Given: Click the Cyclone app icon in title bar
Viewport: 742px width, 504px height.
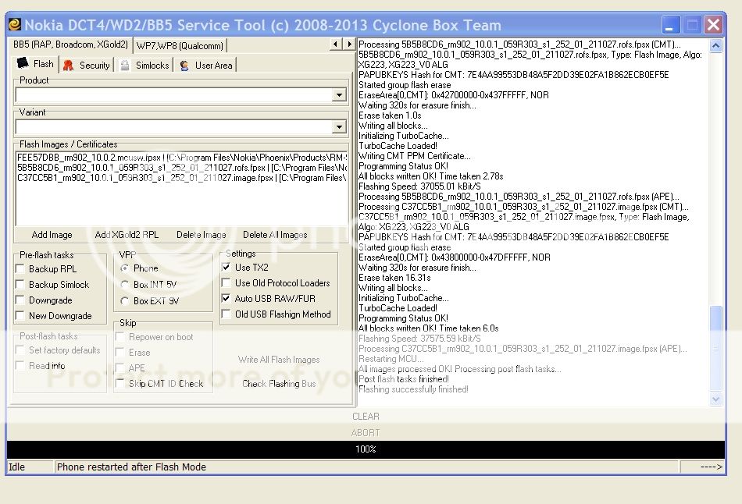Looking at the screenshot, I should pos(15,24).
